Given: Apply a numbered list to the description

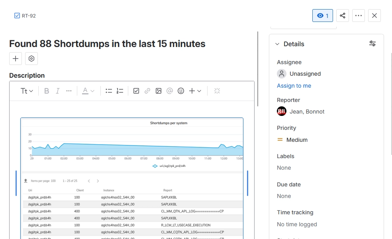Looking at the screenshot, I should 120,91.
